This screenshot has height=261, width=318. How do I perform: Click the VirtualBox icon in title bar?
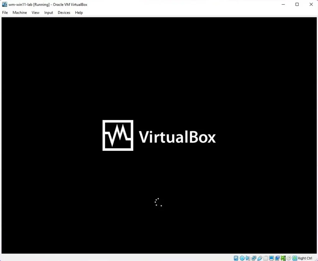[x=4, y=4]
